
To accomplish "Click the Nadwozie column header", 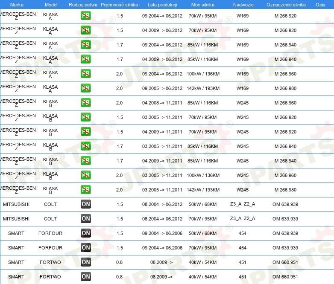I will (x=243, y=5).
